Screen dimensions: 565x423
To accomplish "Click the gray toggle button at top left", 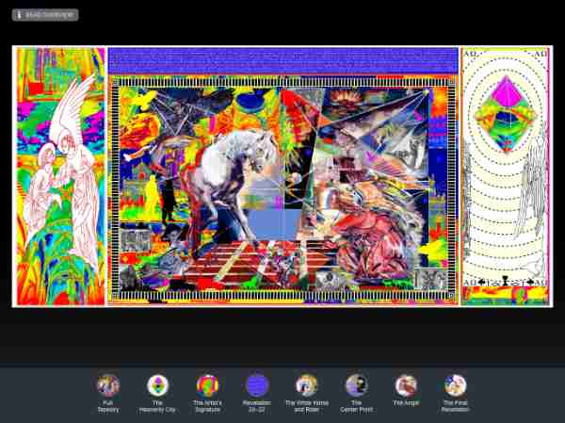I will pos(45,15).
